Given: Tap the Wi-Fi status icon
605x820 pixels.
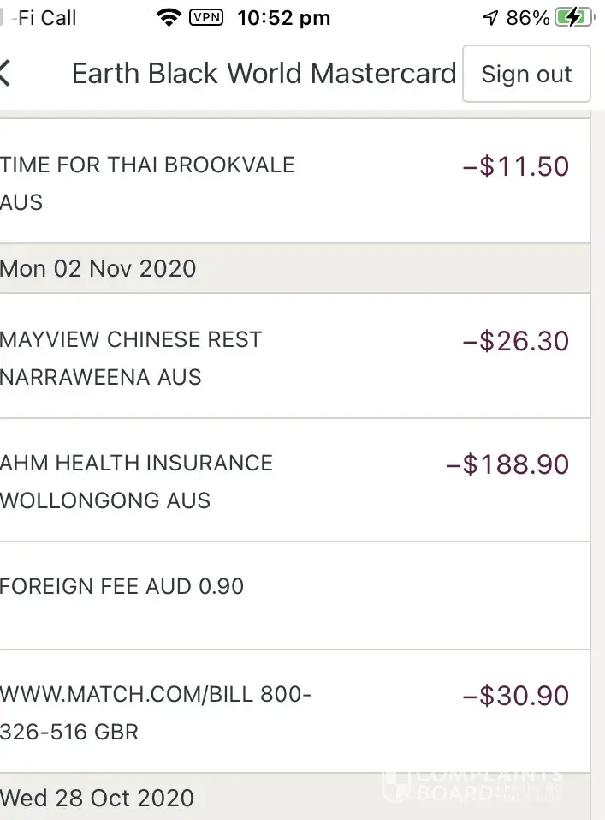Looking at the screenshot, I should [169, 17].
